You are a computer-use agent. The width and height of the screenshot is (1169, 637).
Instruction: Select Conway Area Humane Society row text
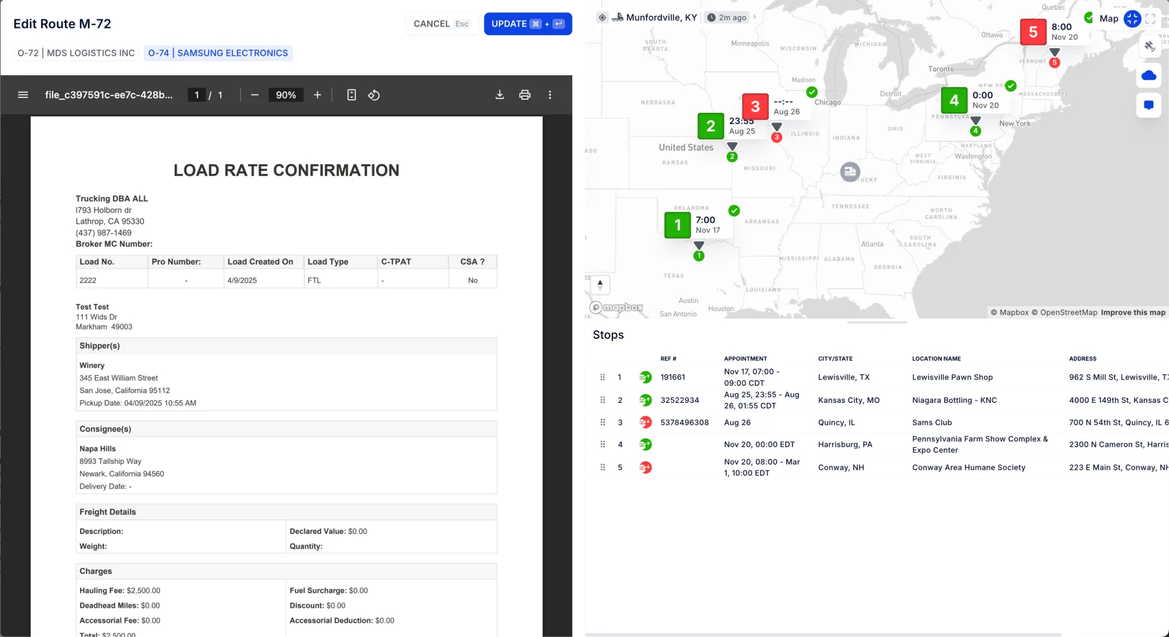click(968, 467)
